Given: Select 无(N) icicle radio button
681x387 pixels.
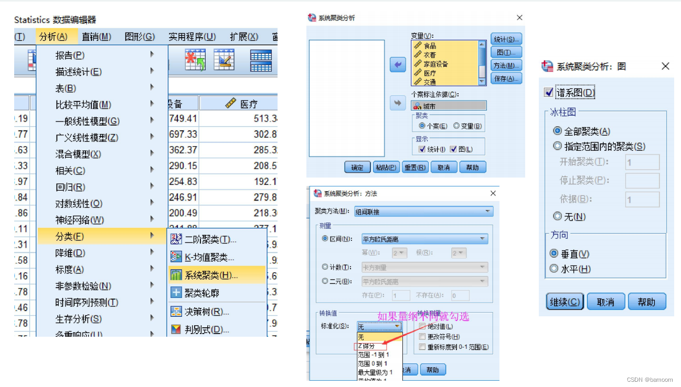Looking at the screenshot, I should tap(557, 216).
